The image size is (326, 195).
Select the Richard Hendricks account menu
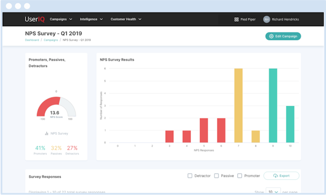click(x=281, y=19)
